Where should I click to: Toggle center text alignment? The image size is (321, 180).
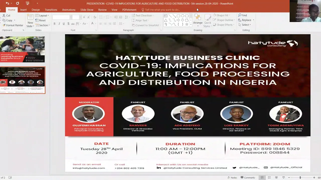tap(105, 23)
